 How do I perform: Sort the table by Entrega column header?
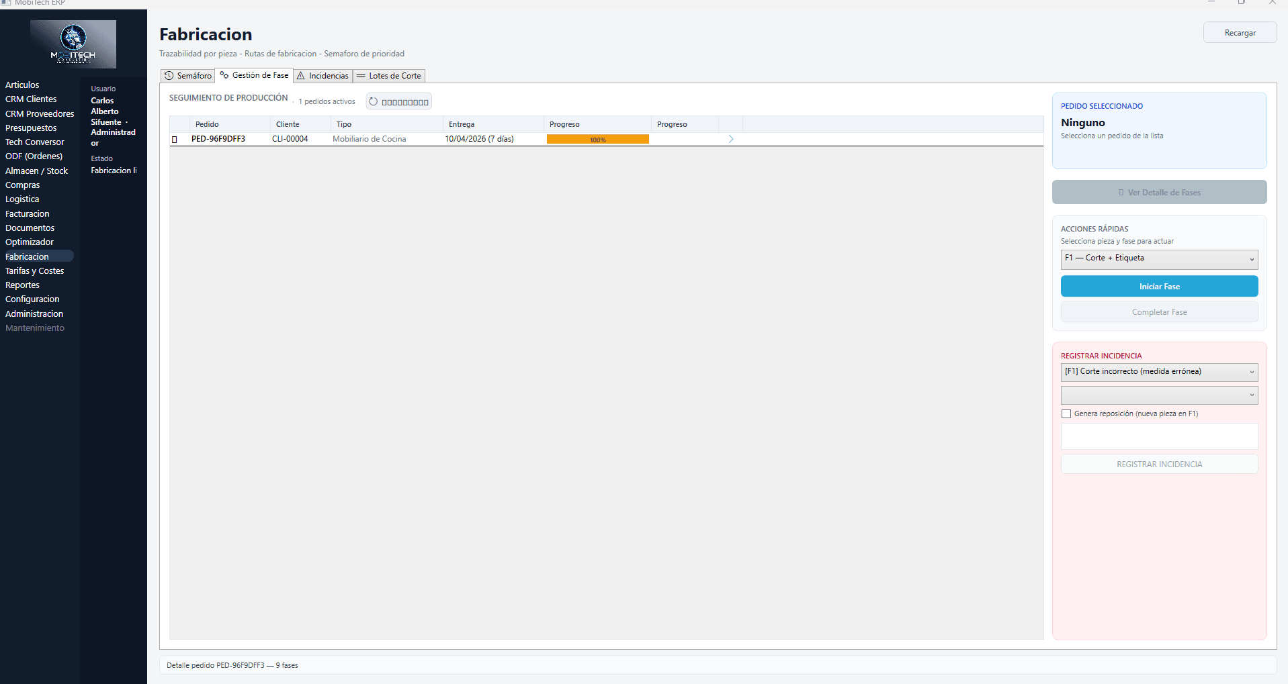pos(462,124)
